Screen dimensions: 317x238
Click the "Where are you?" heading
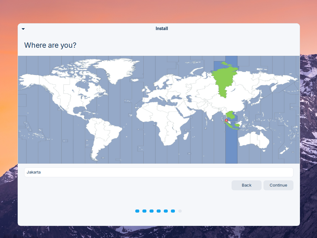tap(50, 45)
